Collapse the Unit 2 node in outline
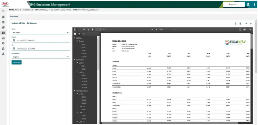This screenshot has height=125, width=258. tap(77, 63)
